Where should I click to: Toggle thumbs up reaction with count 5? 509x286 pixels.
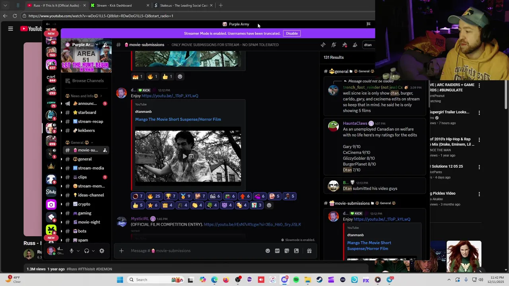pos(138,205)
